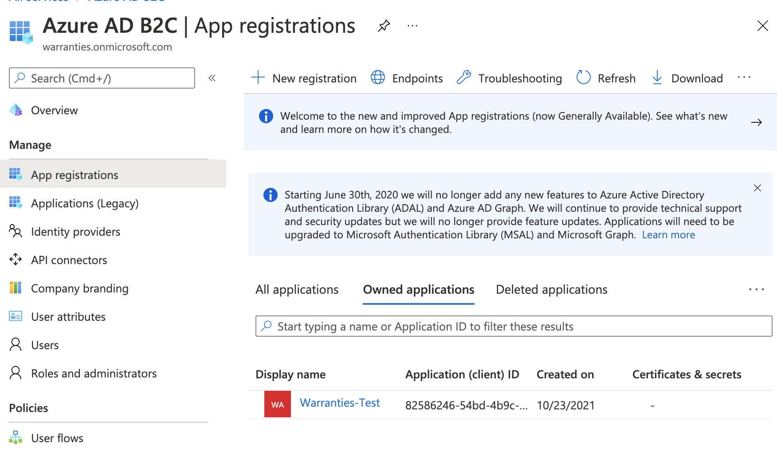Image resolution: width=777 pixels, height=451 pixels.
Task: Open User flows under Policies
Action: pyautogui.click(x=57, y=438)
